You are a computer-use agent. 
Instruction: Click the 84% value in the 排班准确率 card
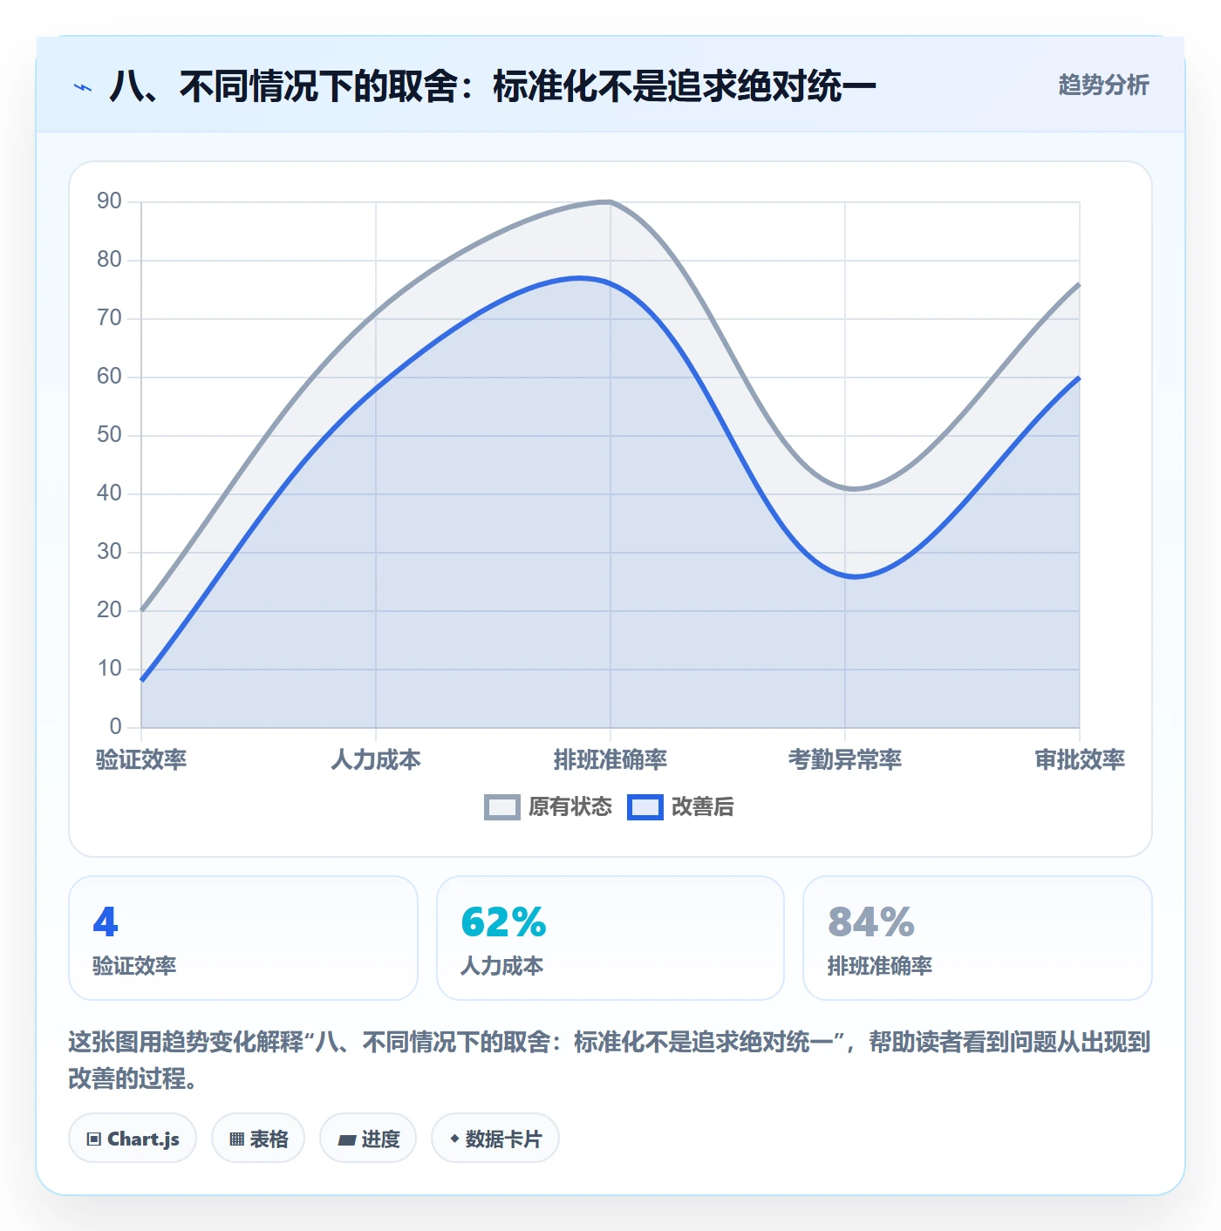(x=871, y=922)
